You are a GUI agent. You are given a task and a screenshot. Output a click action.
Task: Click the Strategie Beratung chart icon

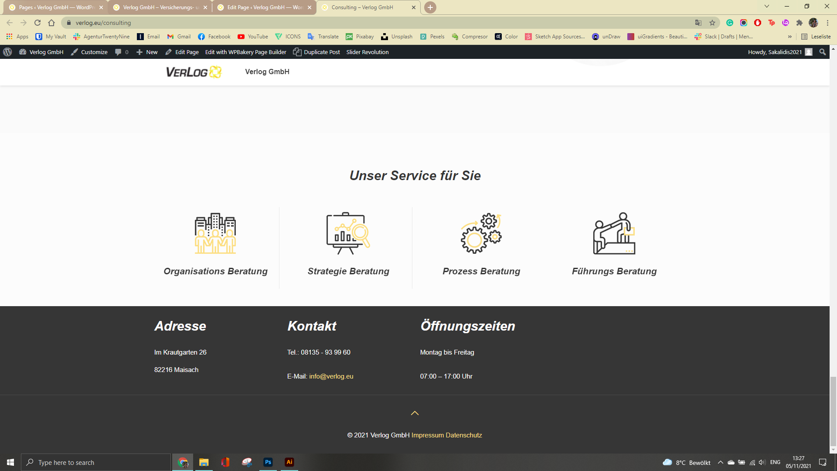[348, 233]
